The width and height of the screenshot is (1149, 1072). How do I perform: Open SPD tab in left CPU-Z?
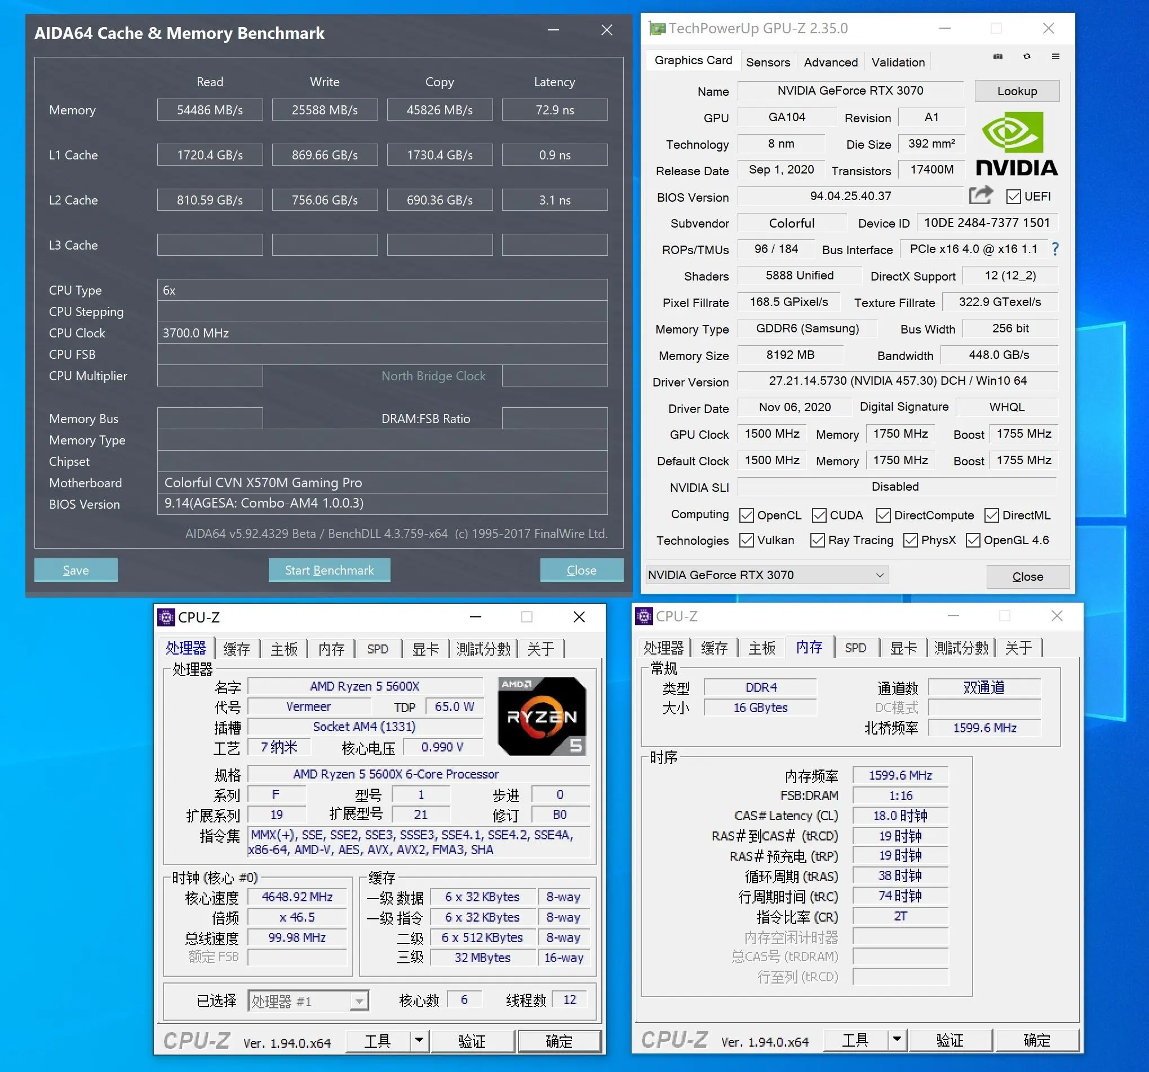pos(378,649)
